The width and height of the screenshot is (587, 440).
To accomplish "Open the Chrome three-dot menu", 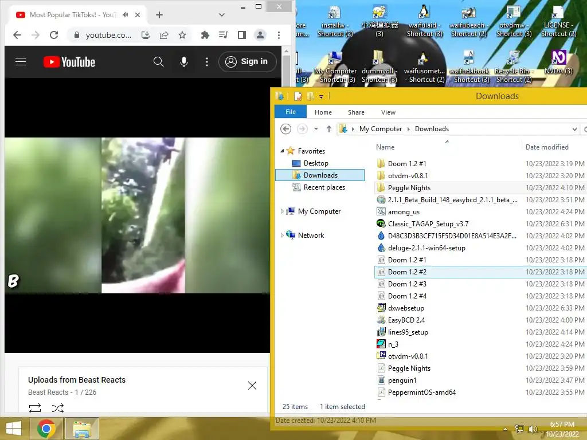I will 279,35.
